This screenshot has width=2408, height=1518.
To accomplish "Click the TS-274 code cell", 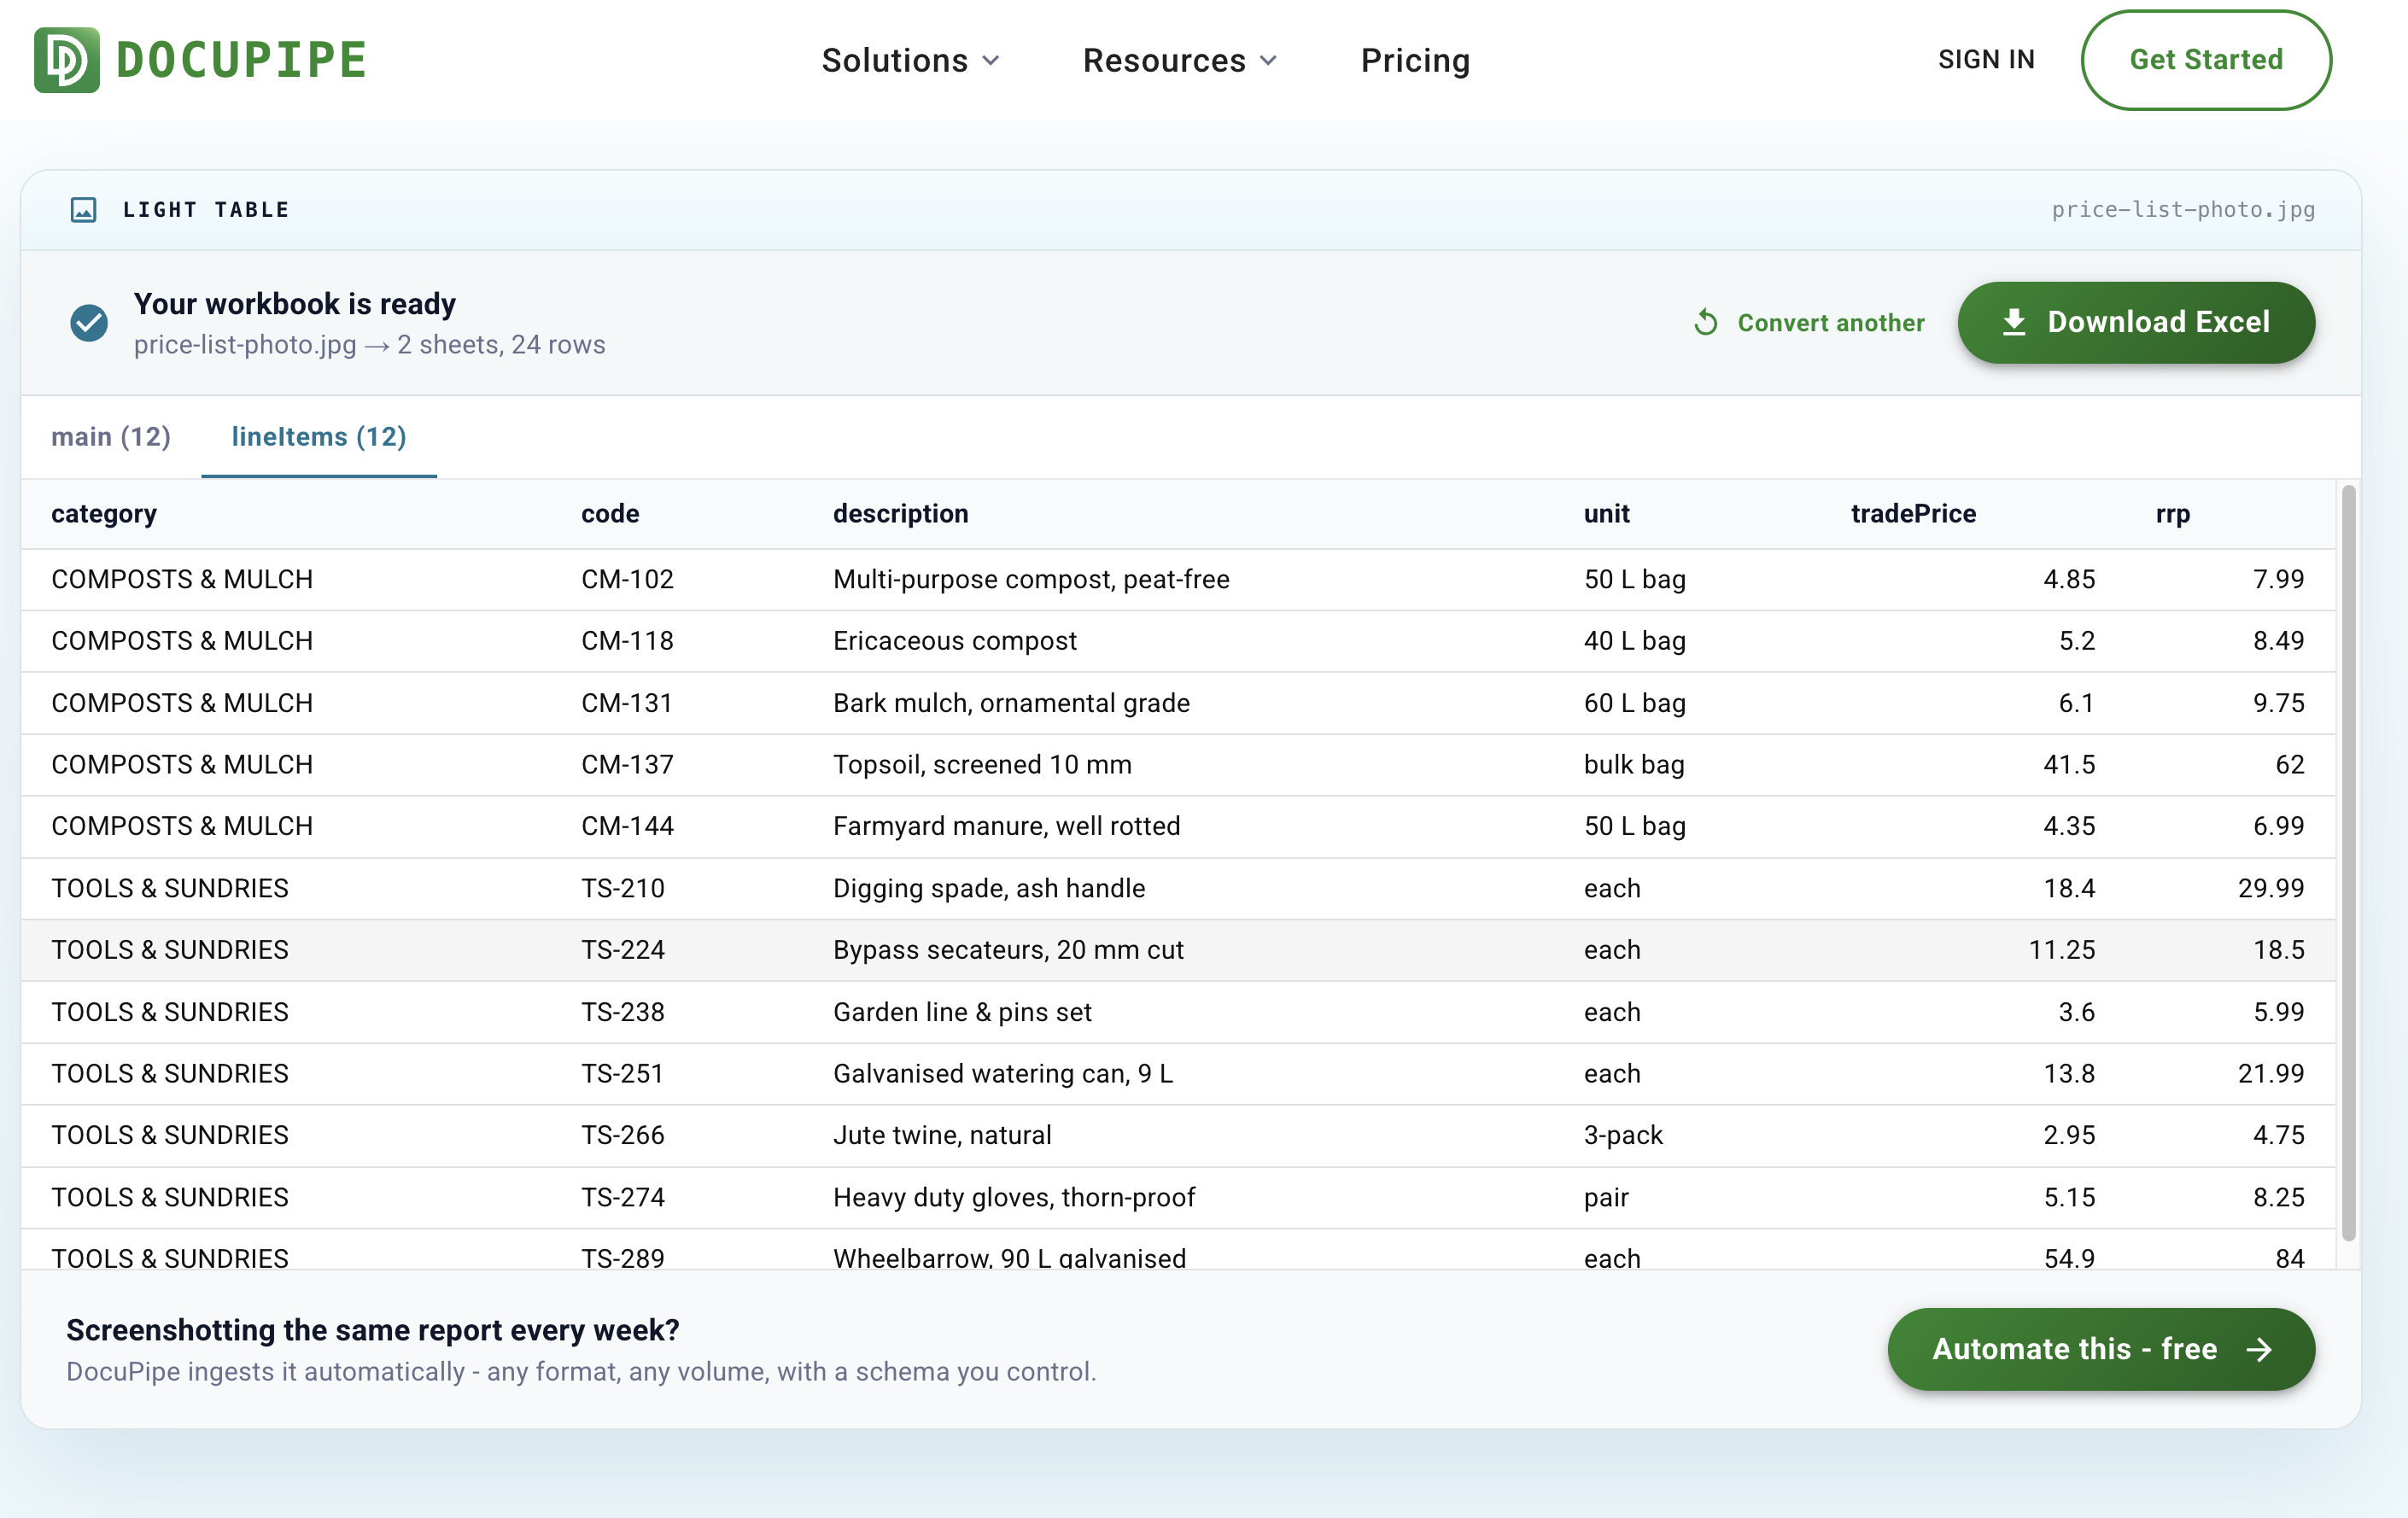I will (x=622, y=1197).
